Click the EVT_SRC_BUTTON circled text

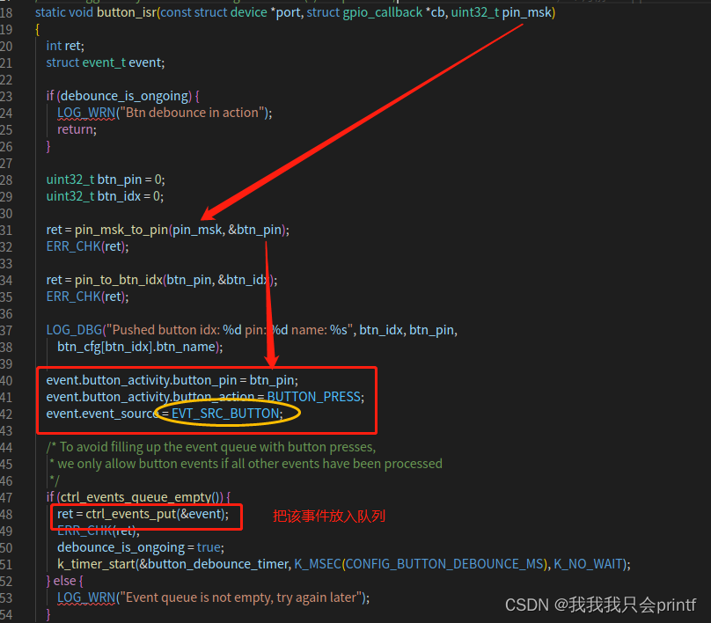point(228,413)
